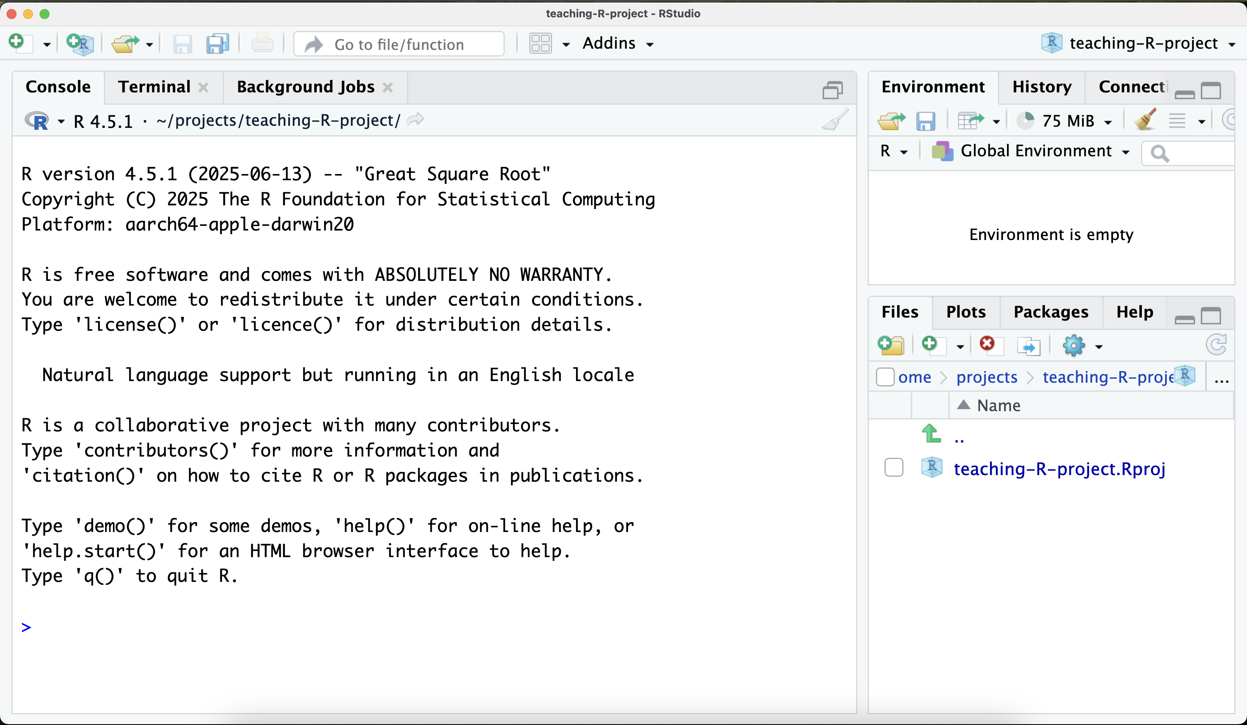Open the Import Dataset dropdown arrow

[x=997, y=122]
